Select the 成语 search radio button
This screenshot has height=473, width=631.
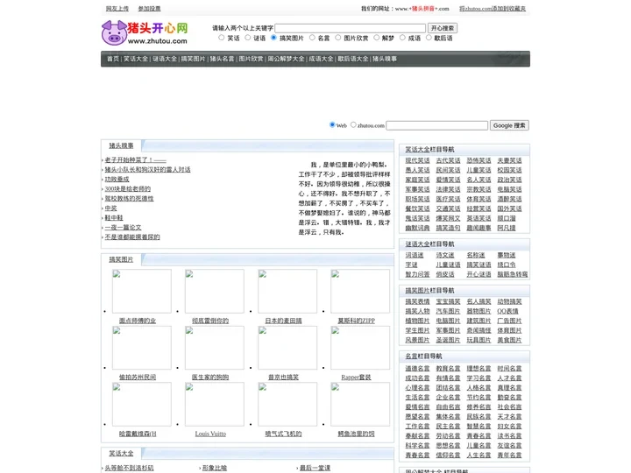point(402,38)
